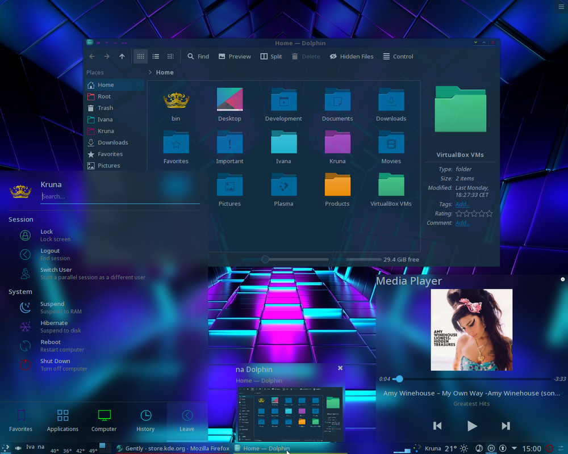Open Computer tab in launcher
This screenshot has height=454, width=568.
click(x=104, y=421)
